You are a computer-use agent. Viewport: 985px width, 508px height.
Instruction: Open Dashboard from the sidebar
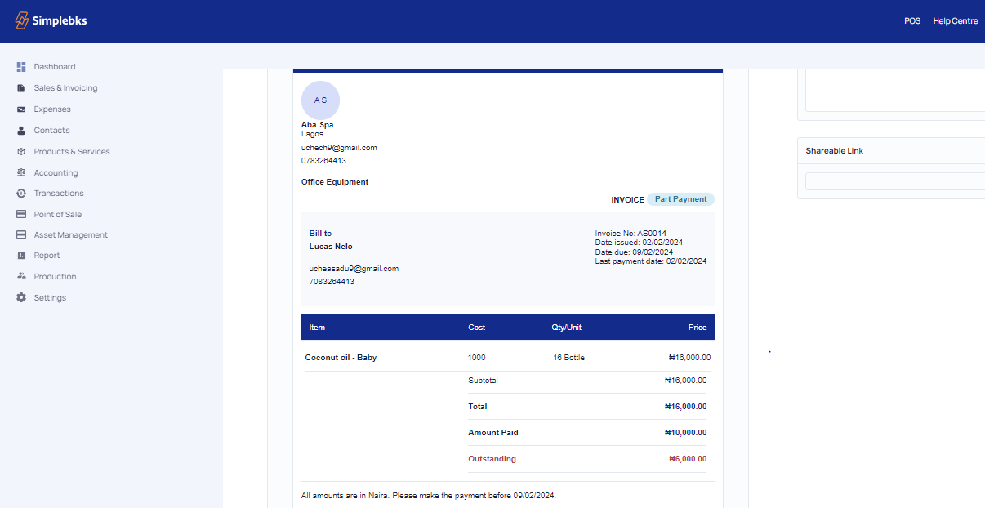55,67
